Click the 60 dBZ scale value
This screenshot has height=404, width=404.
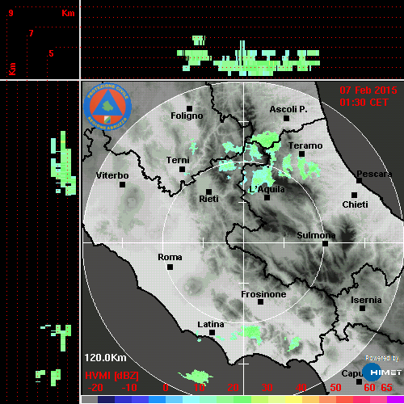[x=369, y=388]
